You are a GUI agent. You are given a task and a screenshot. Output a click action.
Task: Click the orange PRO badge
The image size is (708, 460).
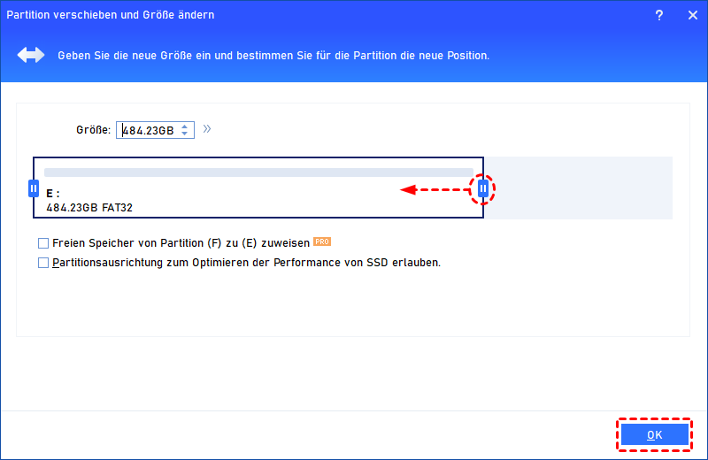(x=322, y=241)
